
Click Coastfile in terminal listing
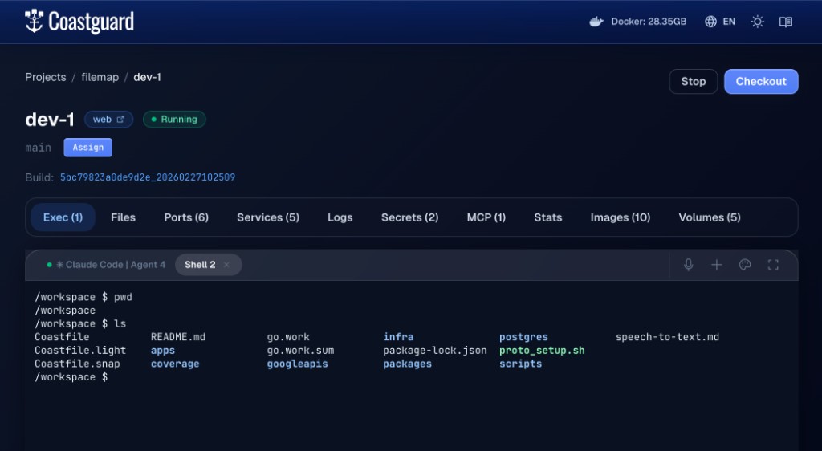62,337
